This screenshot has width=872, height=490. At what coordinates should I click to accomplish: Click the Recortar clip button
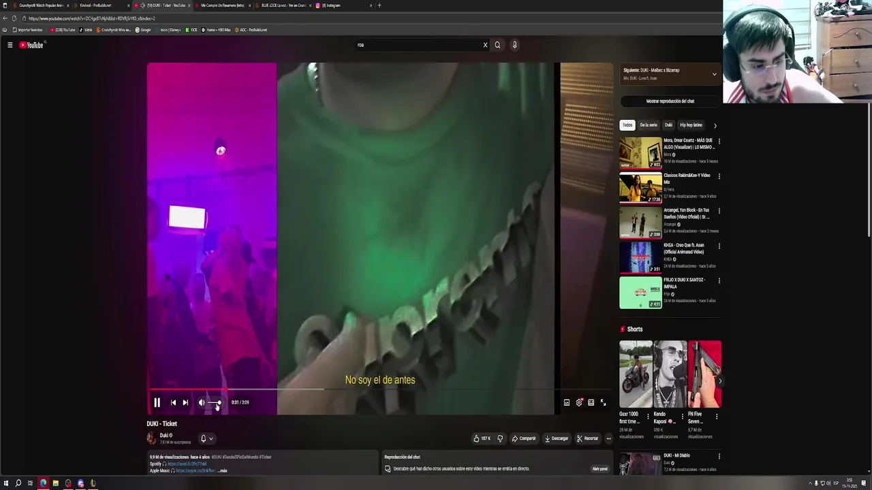point(587,438)
